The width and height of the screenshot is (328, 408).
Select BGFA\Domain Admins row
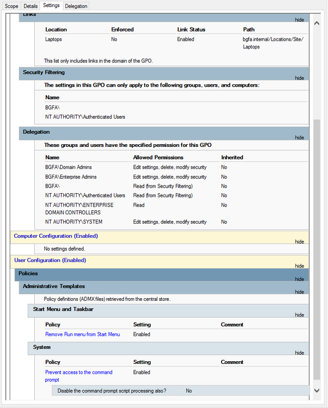176,167
